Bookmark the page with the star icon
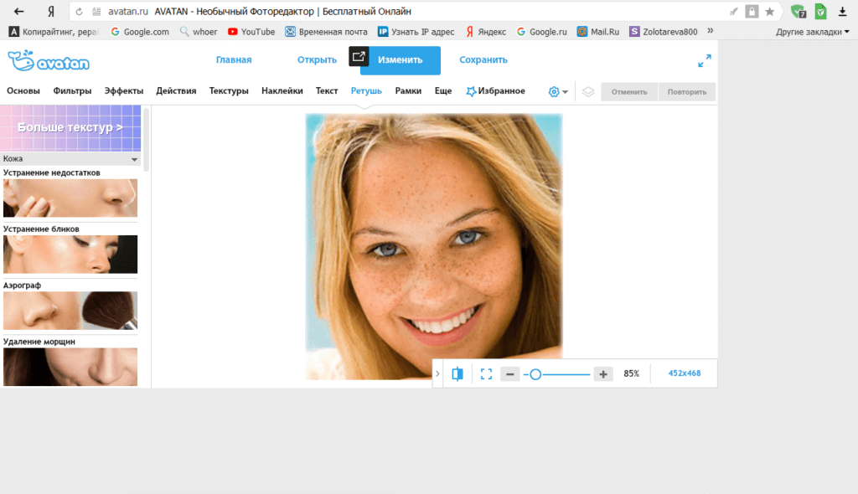Viewport: 858px width, 494px height. coord(769,12)
